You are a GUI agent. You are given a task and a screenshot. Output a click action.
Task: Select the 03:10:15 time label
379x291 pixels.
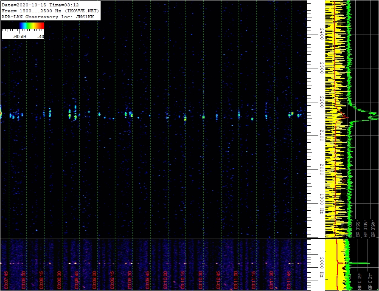(183, 280)
